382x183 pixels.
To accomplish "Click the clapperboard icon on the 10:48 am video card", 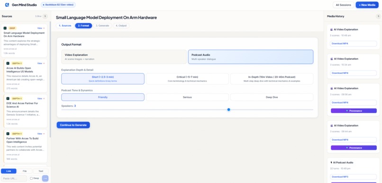I will [331, 29].
